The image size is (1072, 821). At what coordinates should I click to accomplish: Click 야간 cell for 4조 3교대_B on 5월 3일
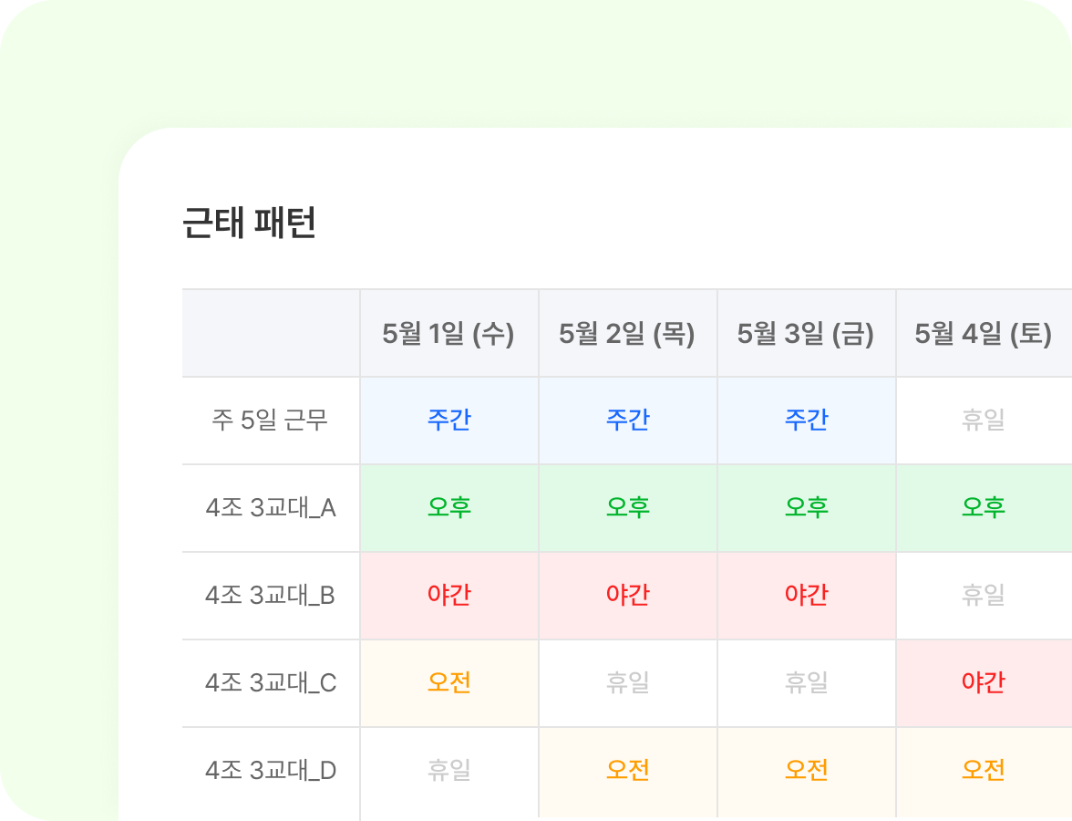coord(806,596)
